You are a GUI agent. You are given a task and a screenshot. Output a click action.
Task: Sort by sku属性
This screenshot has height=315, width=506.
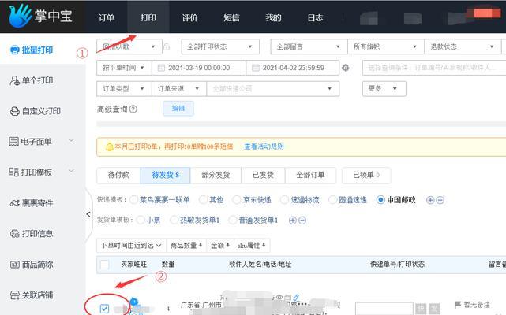pos(252,246)
